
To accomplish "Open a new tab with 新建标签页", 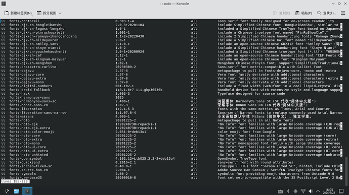I will pos(18,13).
